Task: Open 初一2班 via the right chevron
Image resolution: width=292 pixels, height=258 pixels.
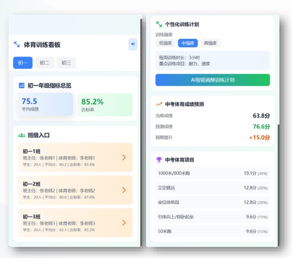Action: [x=124, y=190]
